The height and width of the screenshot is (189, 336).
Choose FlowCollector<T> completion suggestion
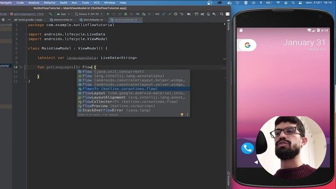click(x=133, y=101)
